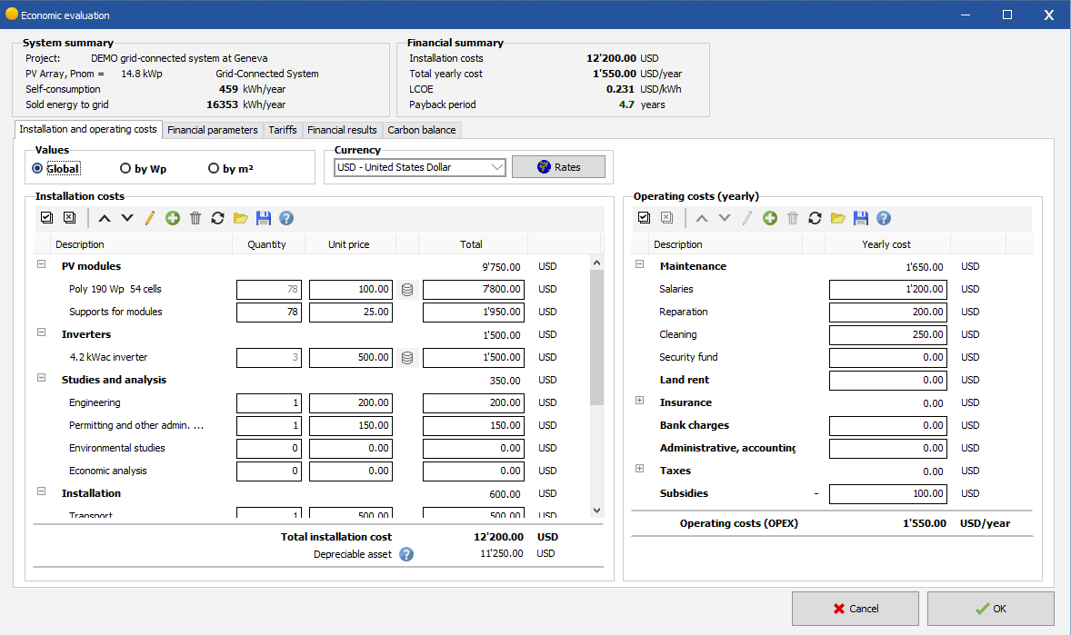The width and height of the screenshot is (1071, 635).
Task: Edit Permitting and other admin unit price
Action: point(351,425)
